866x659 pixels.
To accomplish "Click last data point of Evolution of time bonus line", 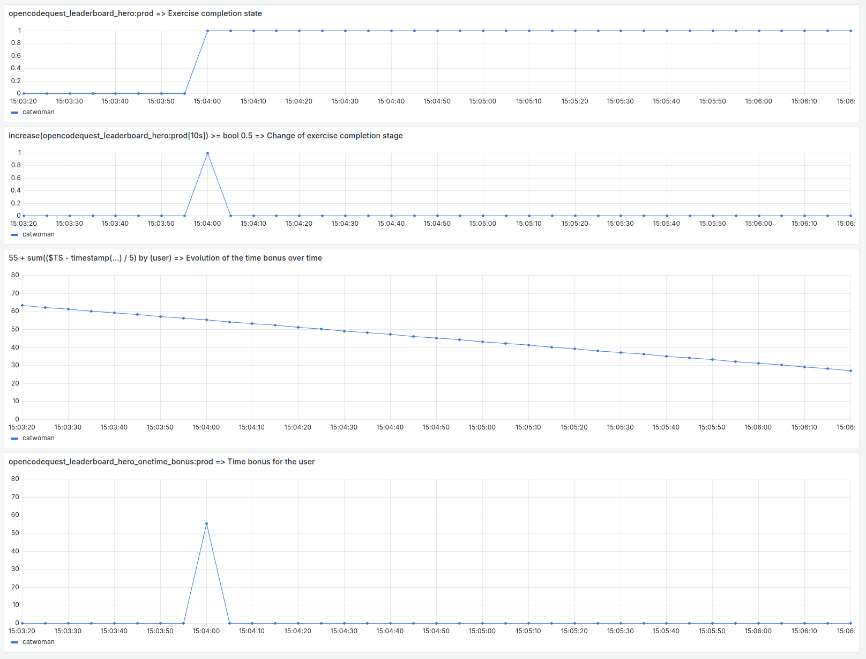I will pos(850,371).
